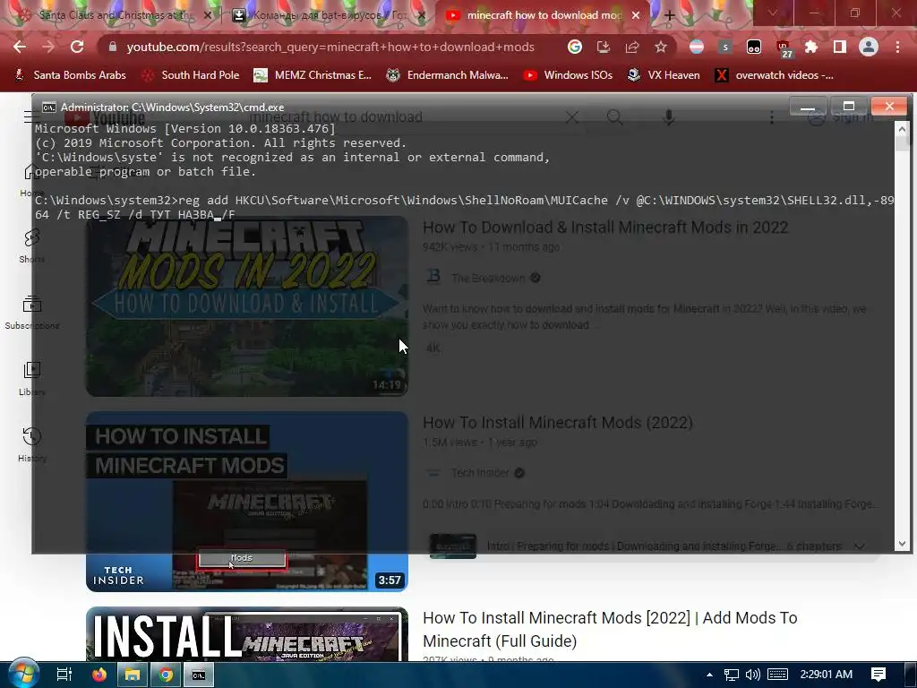Open the Action Center notifications icon
Image resolution: width=917 pixels, height=688 pixels.
pyautogui.click(x=878, y=675)
